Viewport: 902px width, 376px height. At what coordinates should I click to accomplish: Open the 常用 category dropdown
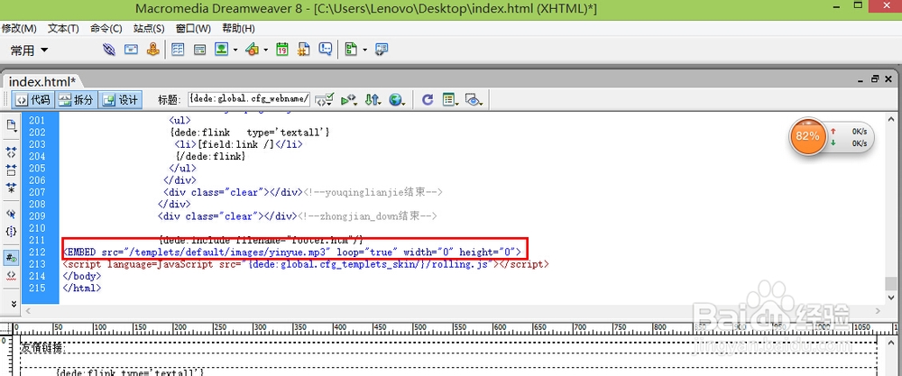[29, 50]
